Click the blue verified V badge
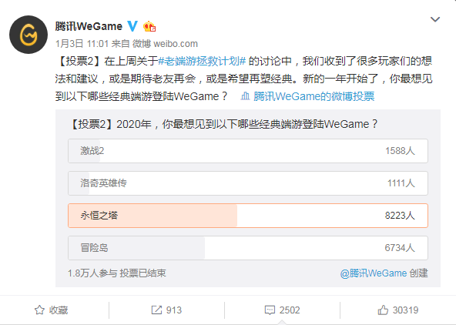Viewport: 456px width, 325px height. tap(132, 26)
